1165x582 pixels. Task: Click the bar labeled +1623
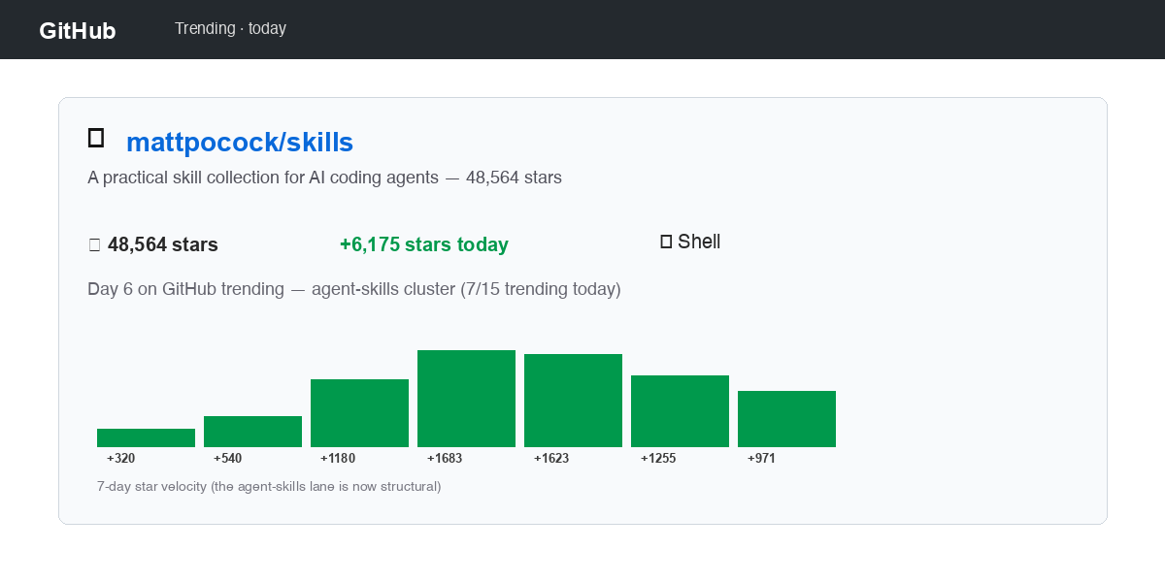pos(573,401)
